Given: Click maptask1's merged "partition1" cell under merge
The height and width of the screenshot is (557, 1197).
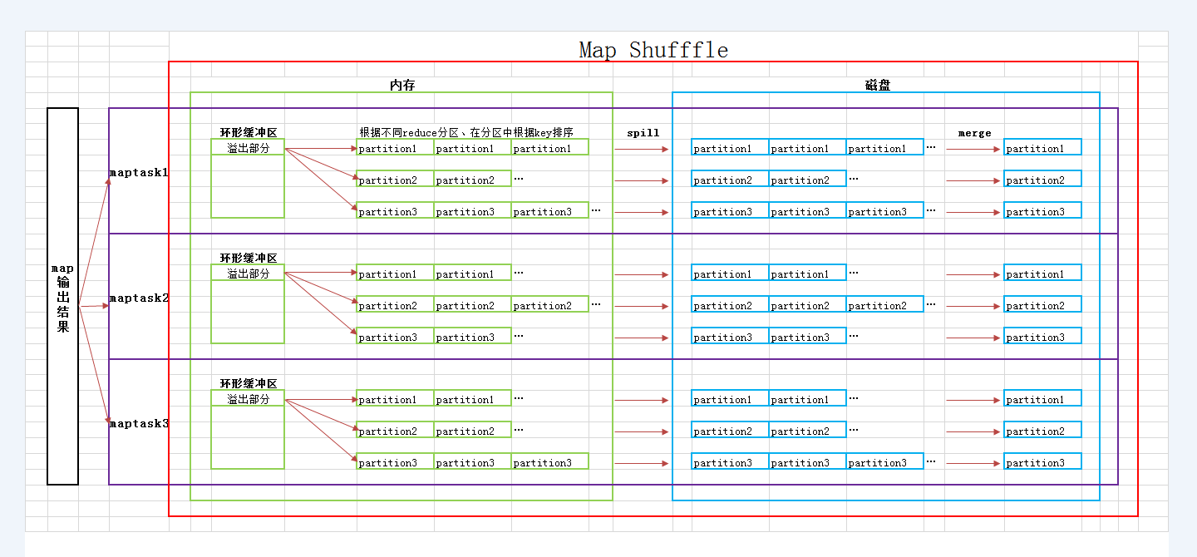Looking at the screenshot, I should (1042, 148).
